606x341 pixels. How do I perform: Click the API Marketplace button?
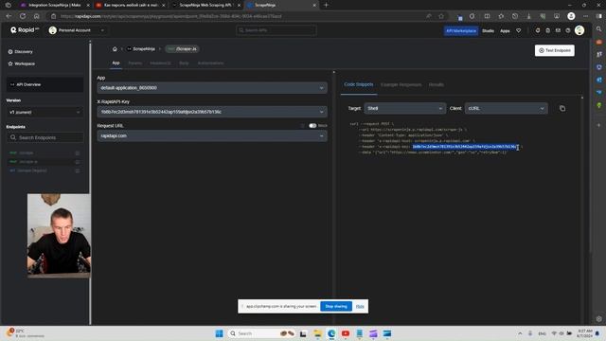coord(461,30)
